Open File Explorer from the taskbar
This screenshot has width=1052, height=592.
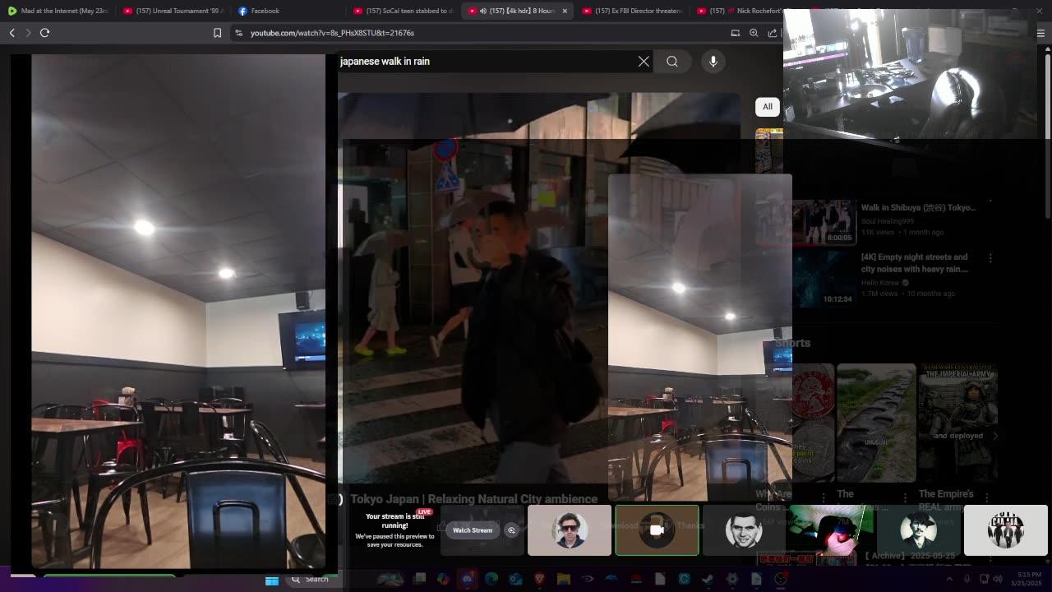click(x=564, y=580)
